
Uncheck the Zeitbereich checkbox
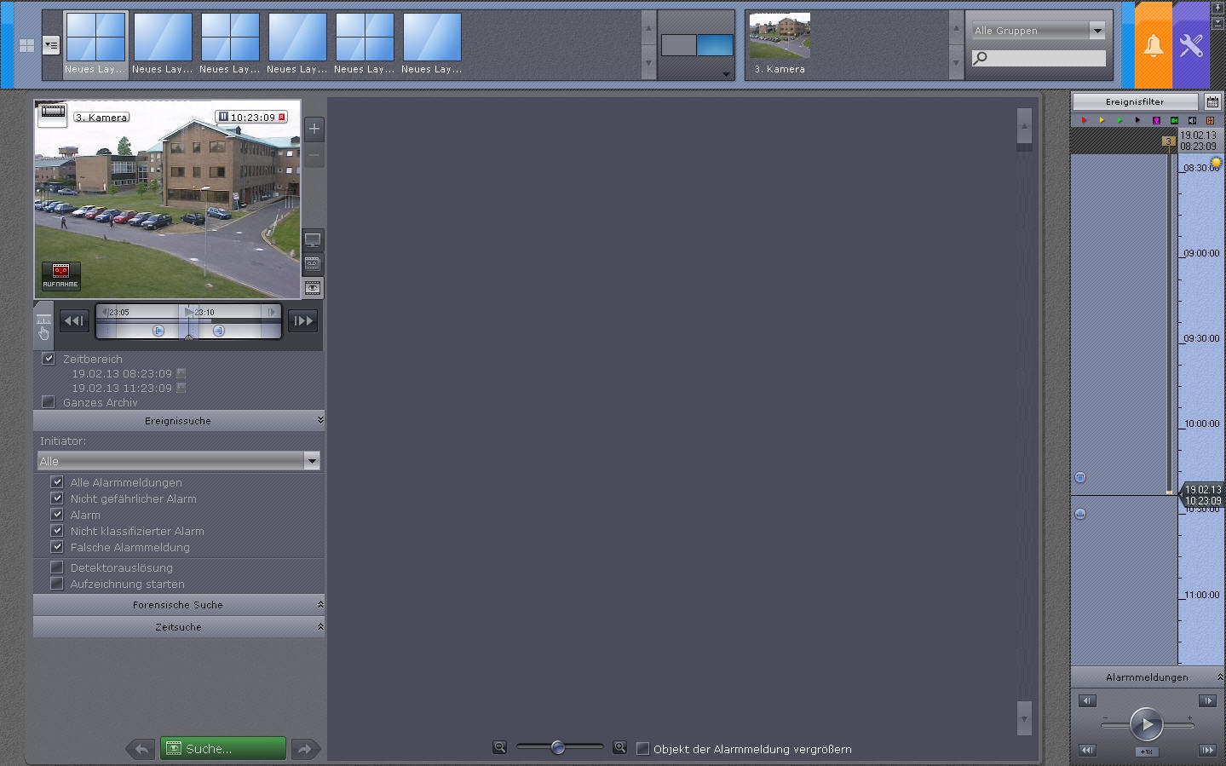tap(49, 359)
